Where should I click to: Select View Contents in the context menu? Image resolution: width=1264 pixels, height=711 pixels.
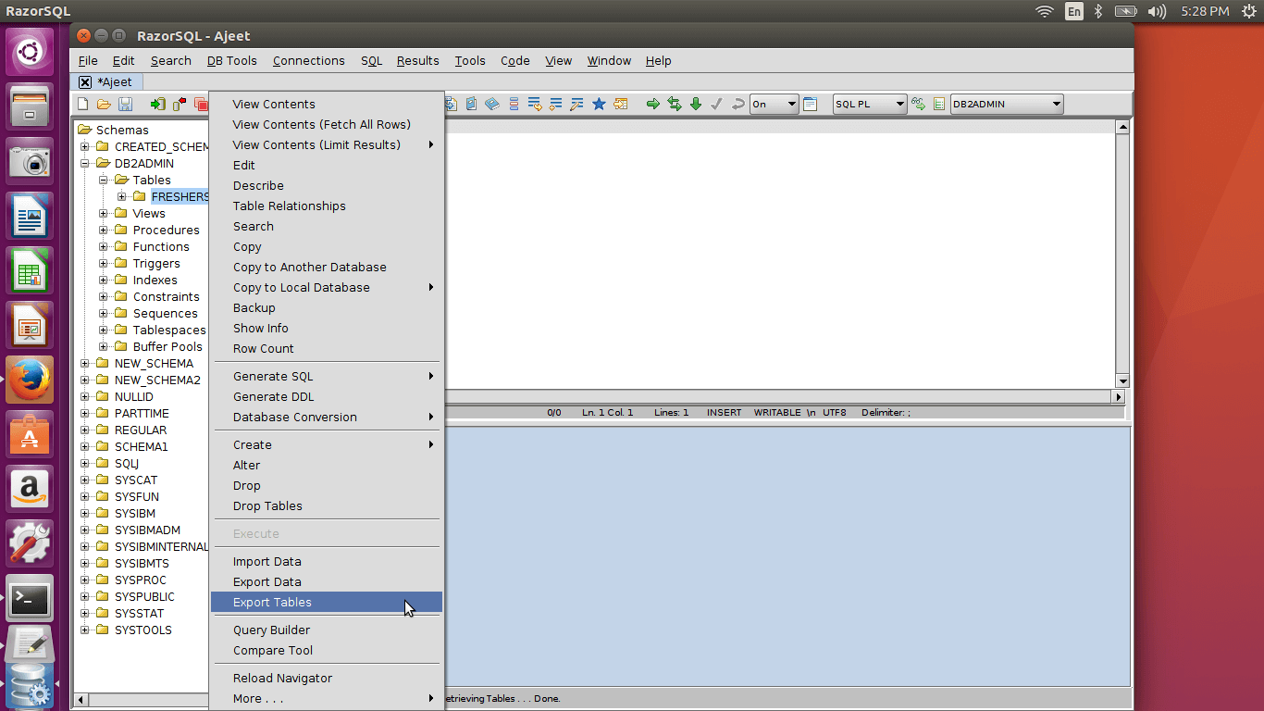(x=327, y=104)
